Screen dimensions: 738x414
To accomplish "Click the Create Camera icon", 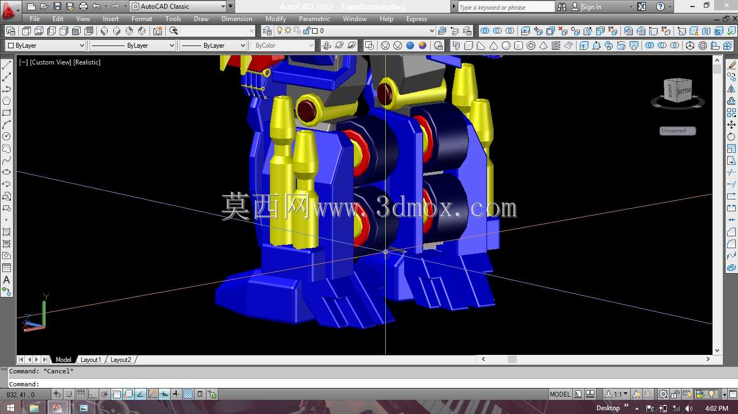I will tap(158, 31).
